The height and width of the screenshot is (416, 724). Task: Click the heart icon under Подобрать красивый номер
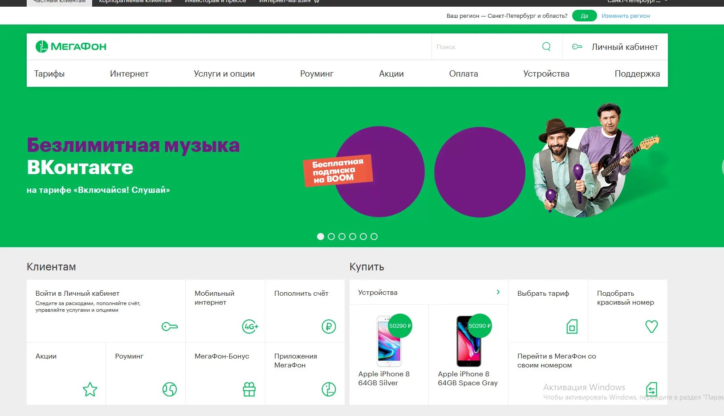651,326
